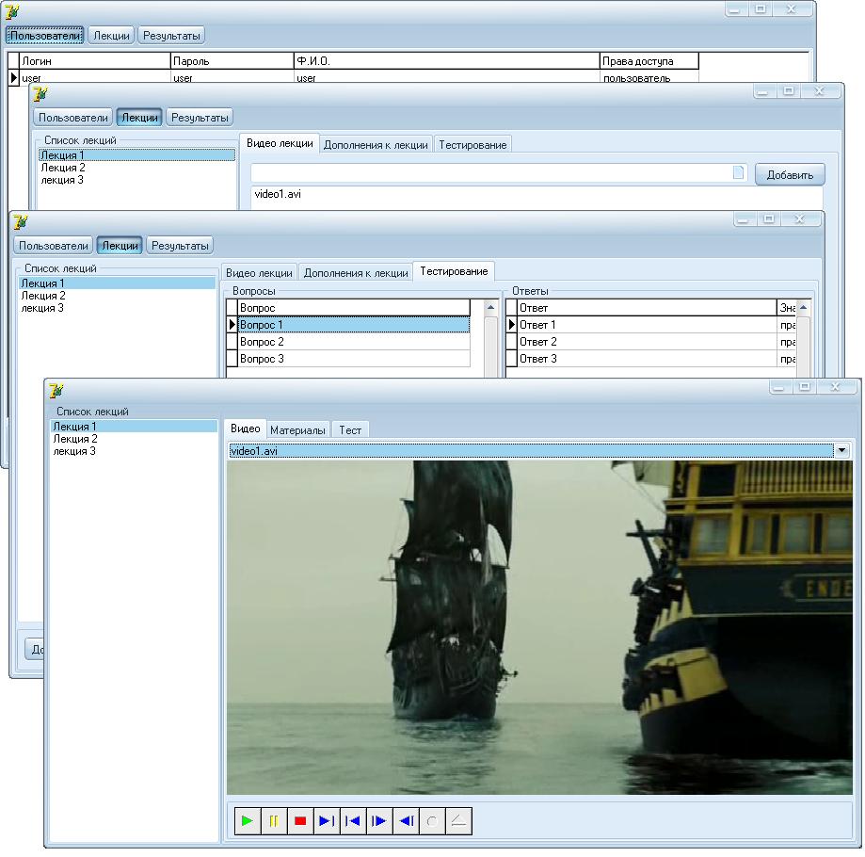The image size is (865, 857).
Task: Click the file browse icon beside Добавить
Action: 739,173
